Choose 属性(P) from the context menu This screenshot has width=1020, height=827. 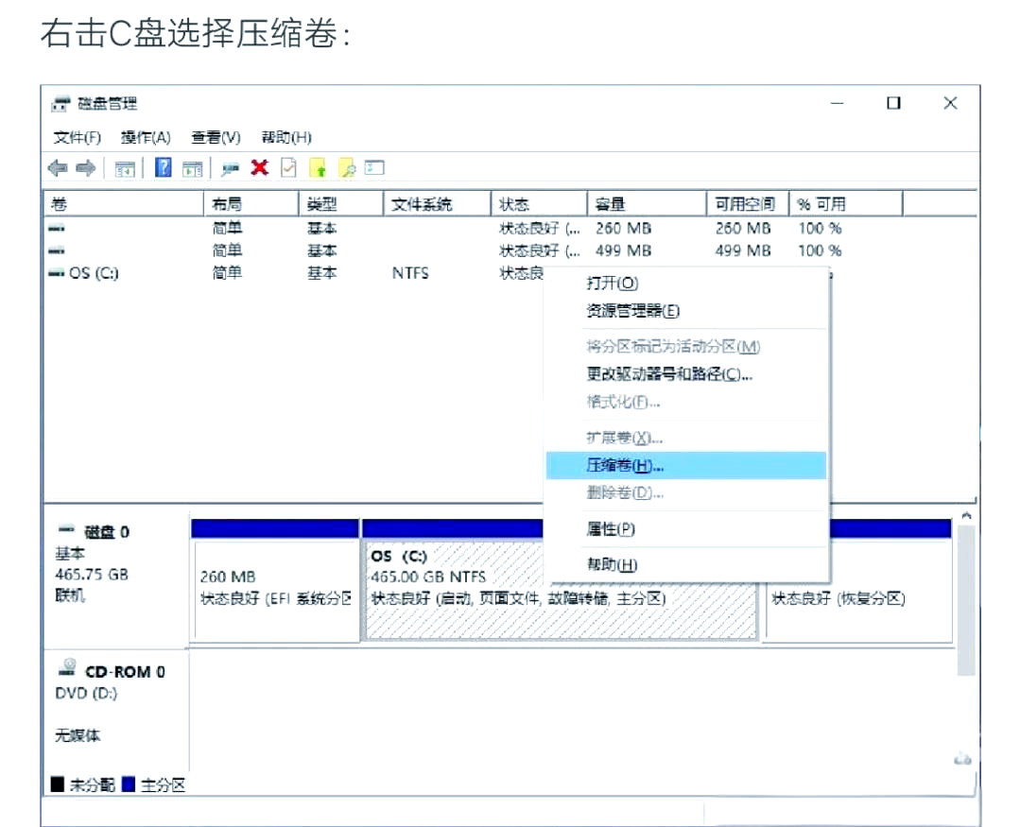611,529
